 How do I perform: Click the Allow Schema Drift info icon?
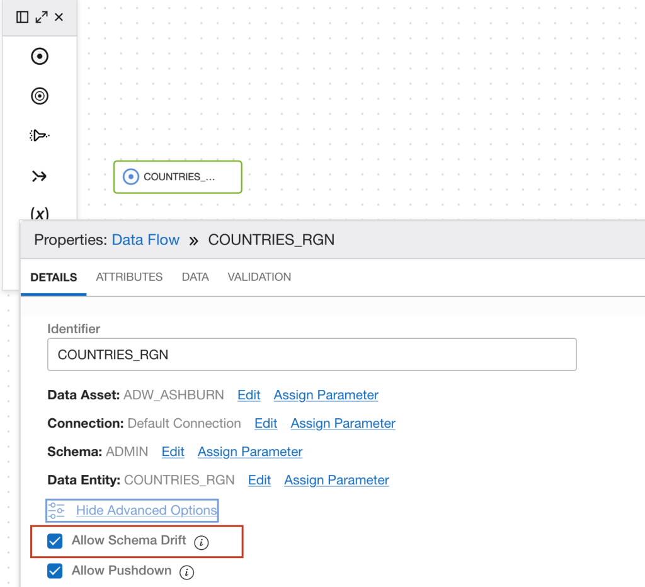tap(201, 542)
